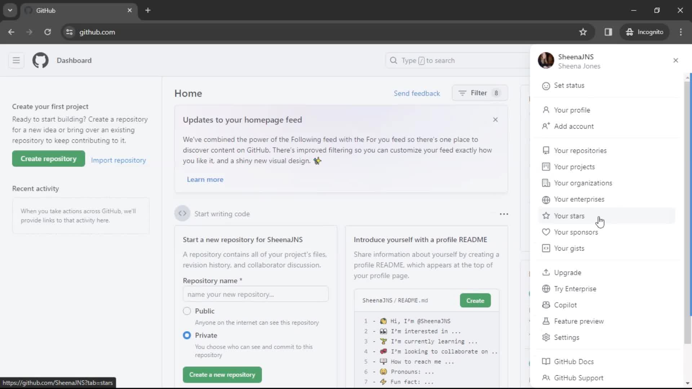The image size is (692, 389).
Task: Click Create repository green button
Action: [x=49, y=158]
